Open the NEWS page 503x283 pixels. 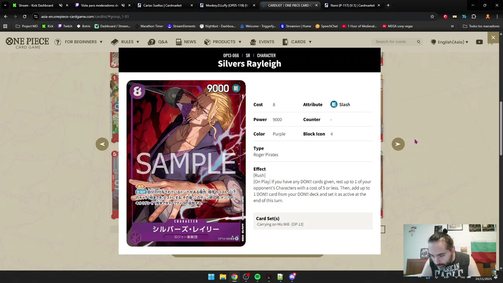pyautogui.click(x=186, y=42)
